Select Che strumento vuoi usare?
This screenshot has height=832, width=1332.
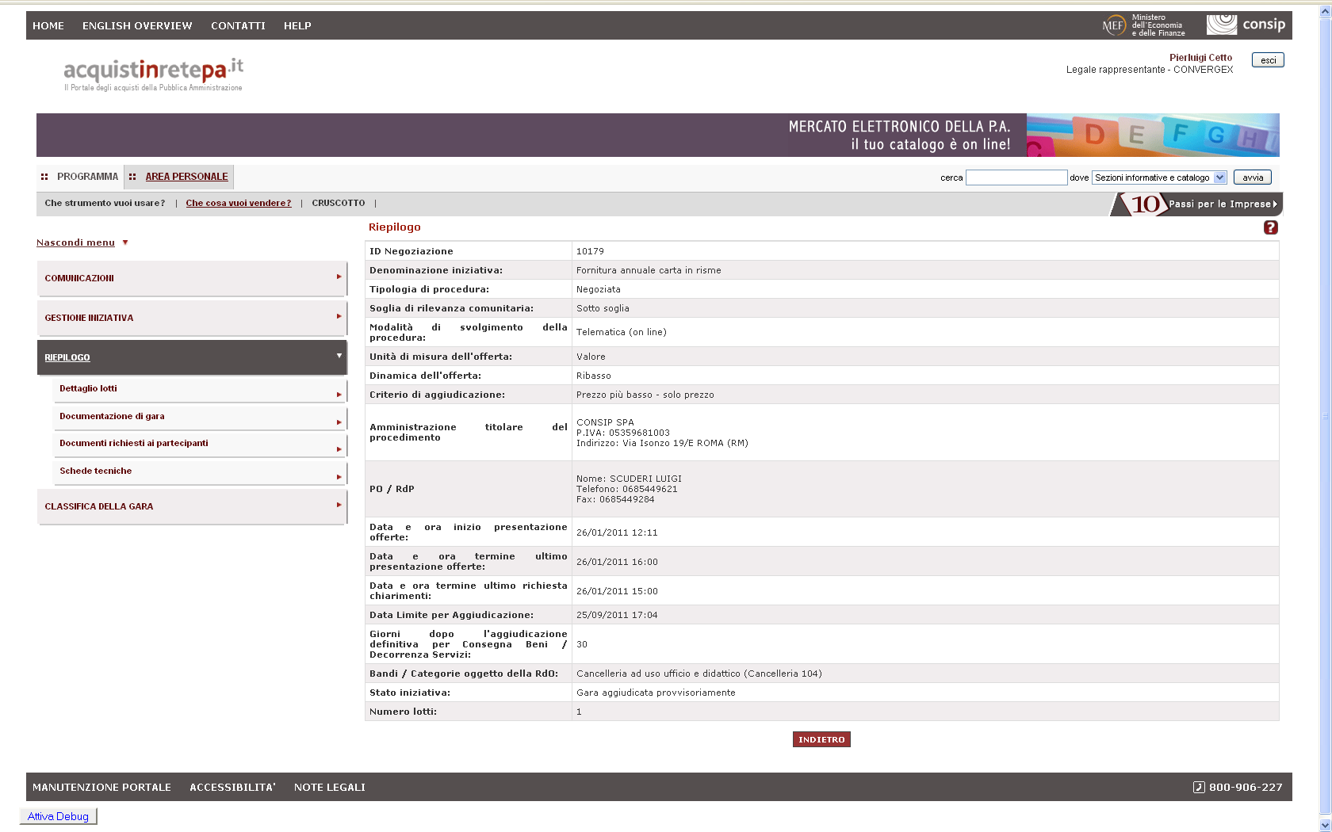[105, 203]
